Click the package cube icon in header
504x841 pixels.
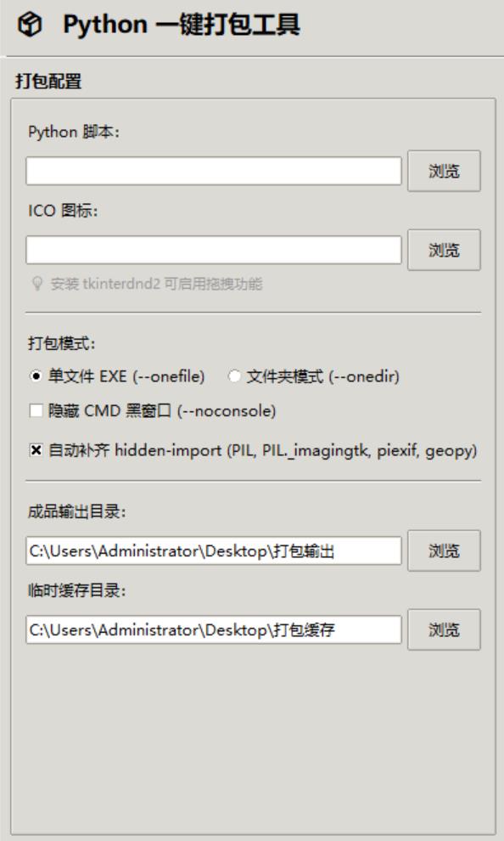(30, 25)
